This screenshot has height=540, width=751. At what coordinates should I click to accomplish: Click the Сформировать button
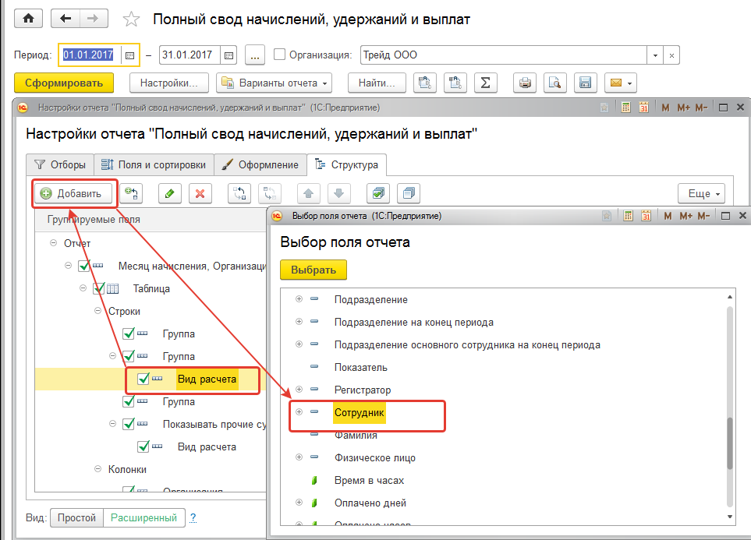(x=64, y=83)
